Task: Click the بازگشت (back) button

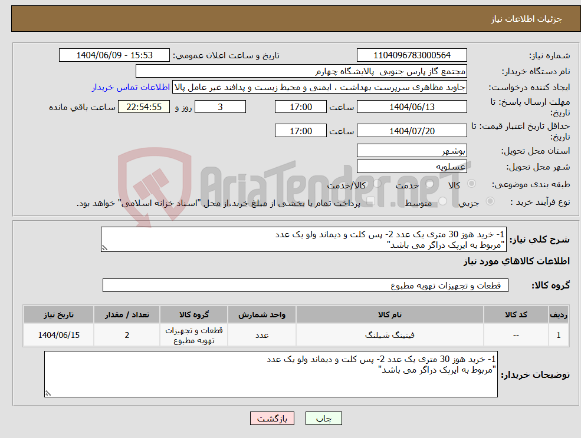Action: (272, 419)
